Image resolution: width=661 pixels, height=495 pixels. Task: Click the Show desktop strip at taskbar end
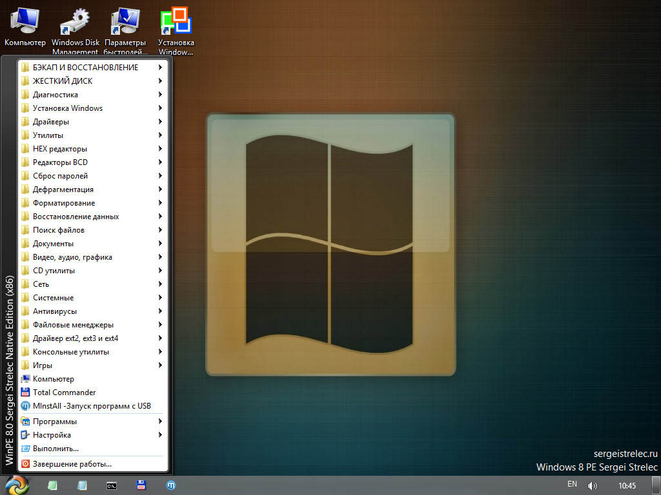coord(656,486)
